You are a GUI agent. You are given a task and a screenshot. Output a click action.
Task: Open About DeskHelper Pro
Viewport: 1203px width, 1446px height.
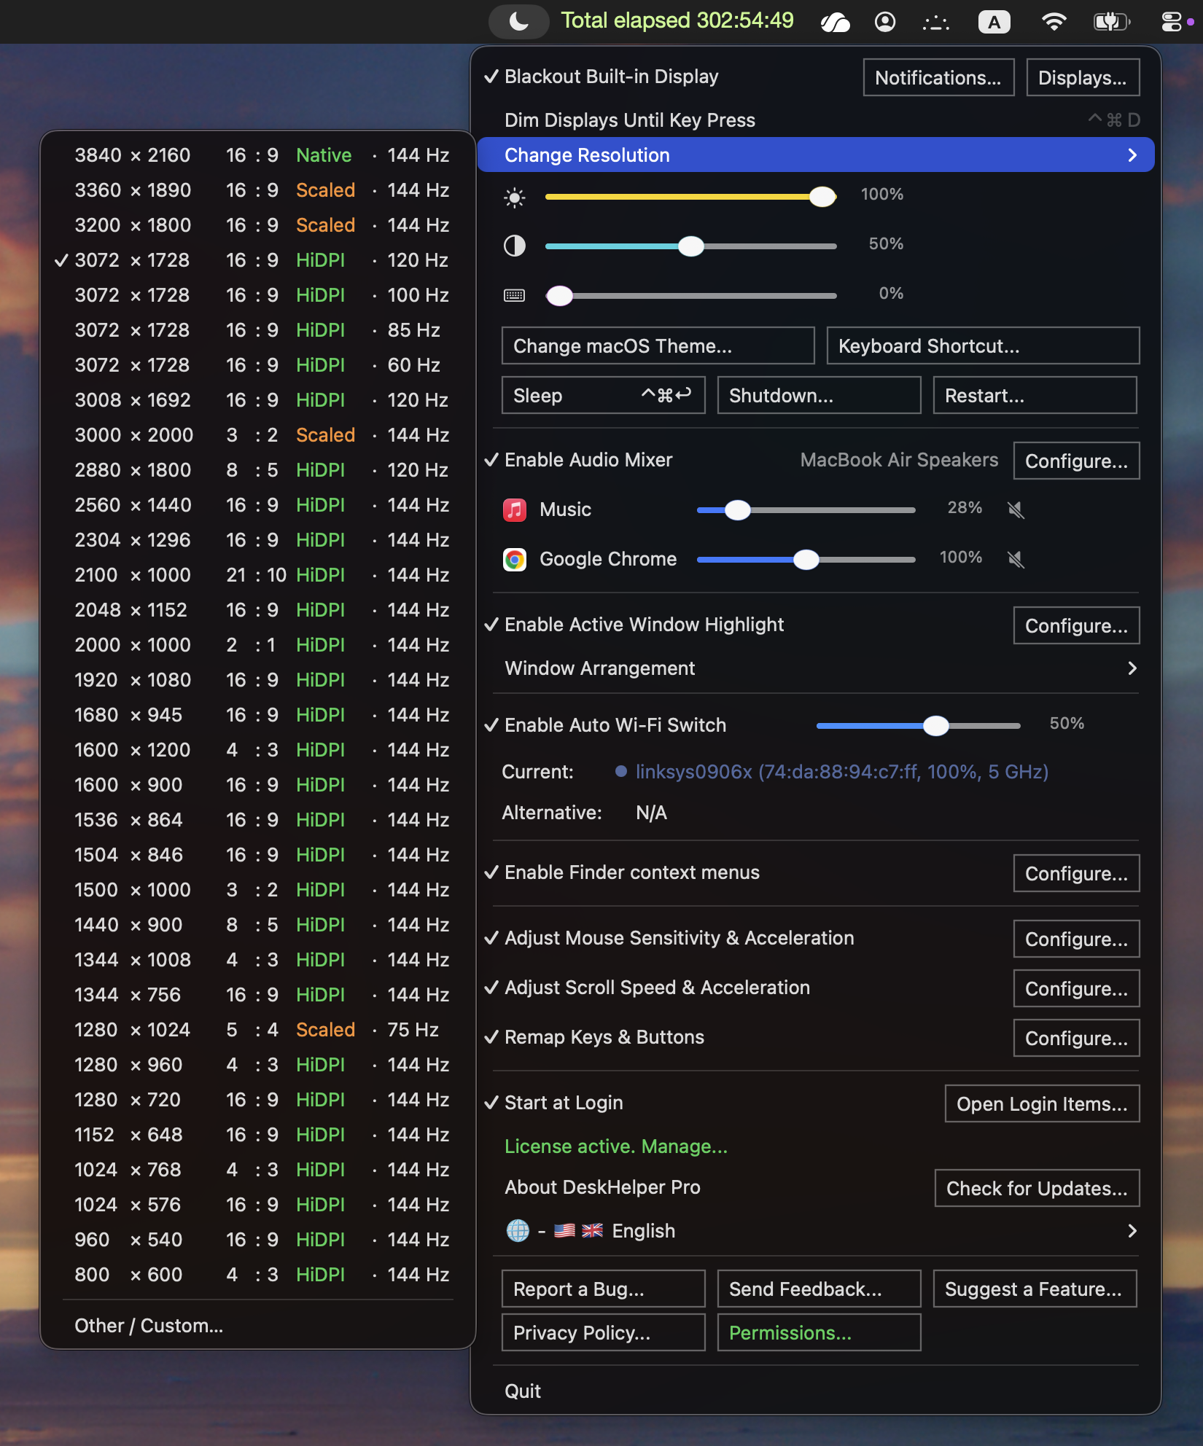coord(602,1187)
